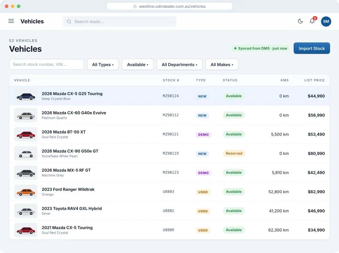Viewport: 339px width, 253px height.
Task: Expand the All Types dropdown
Action: pos(103,64)
